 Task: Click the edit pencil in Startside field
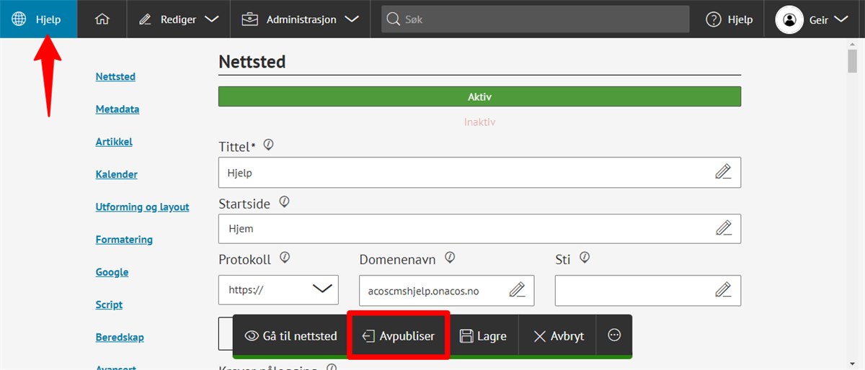722,228
